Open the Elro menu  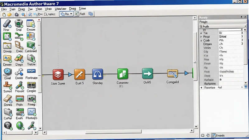pos(4,9)
